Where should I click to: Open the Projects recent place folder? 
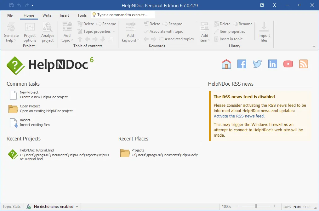pyautogui.click(x=159, y=153)
